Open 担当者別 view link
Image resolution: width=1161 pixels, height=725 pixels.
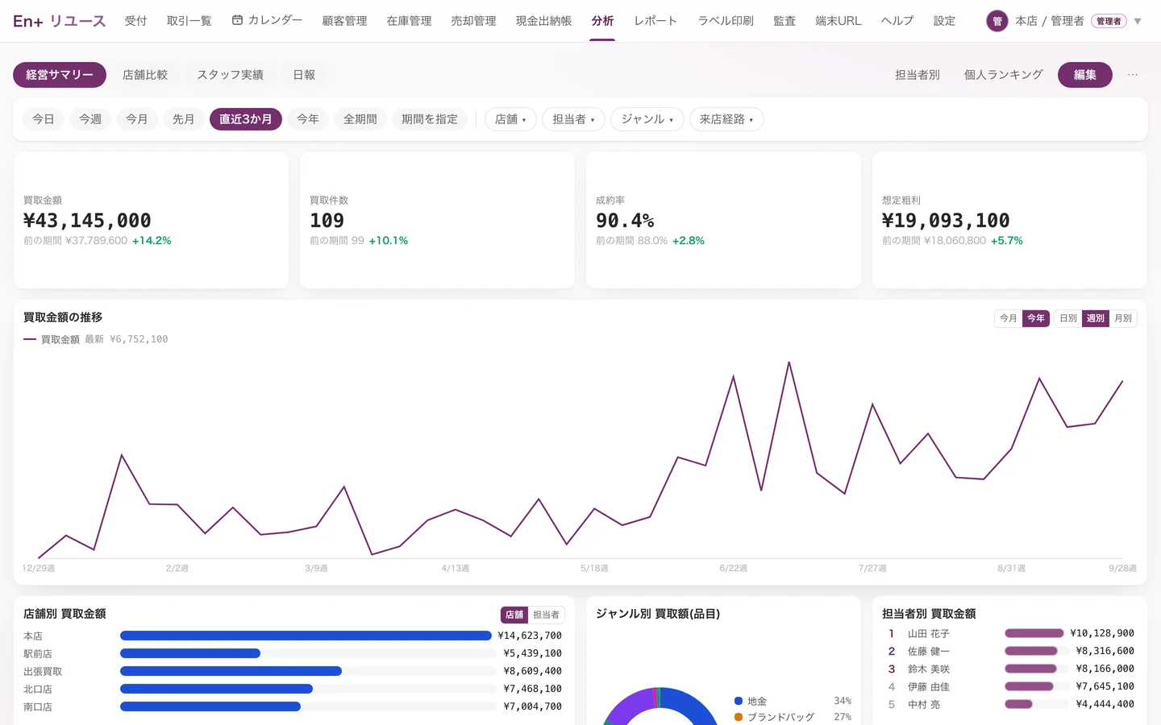(918, 75)
